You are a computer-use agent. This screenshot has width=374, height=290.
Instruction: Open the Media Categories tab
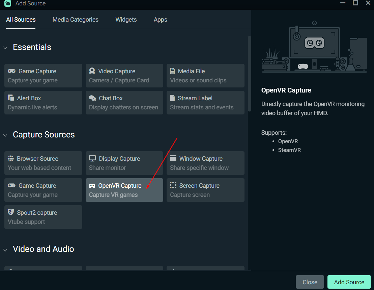click(75, 20)
